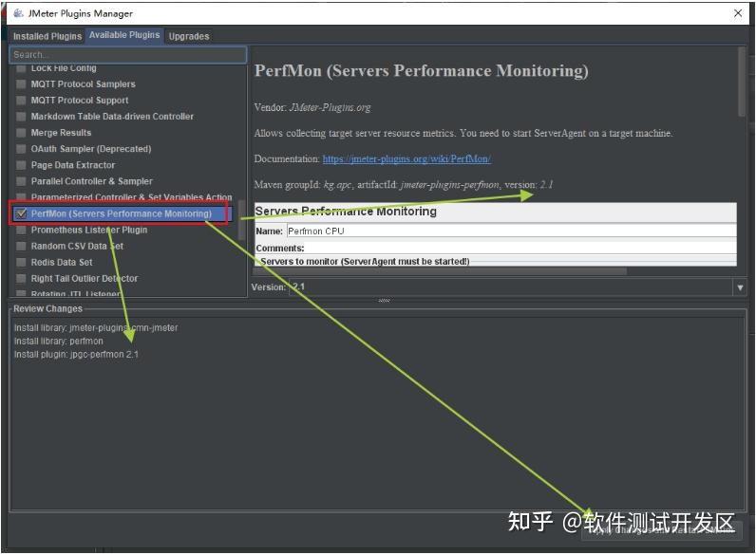Click the Perfmon CPU name field
This screenshot has width=756, height=555.
tap(511, 231)
